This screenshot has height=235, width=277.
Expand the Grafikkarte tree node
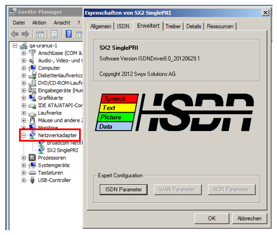(x=24, y=98)
